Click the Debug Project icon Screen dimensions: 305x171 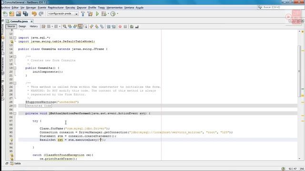[x=104, y=14]
